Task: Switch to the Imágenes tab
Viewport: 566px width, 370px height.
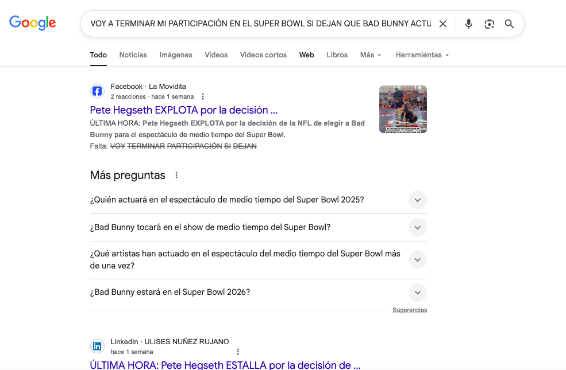Action: [176, 55]
